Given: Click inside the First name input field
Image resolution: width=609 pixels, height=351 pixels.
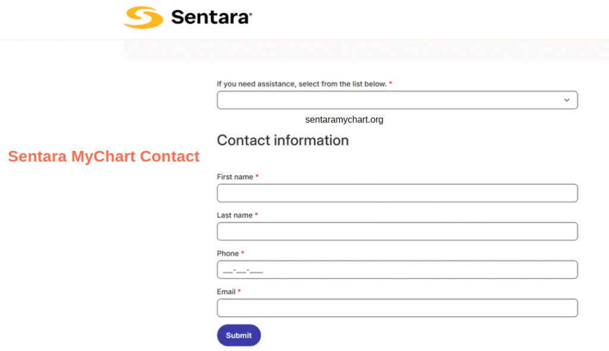Looking at the screenshot, I should 397,193.
